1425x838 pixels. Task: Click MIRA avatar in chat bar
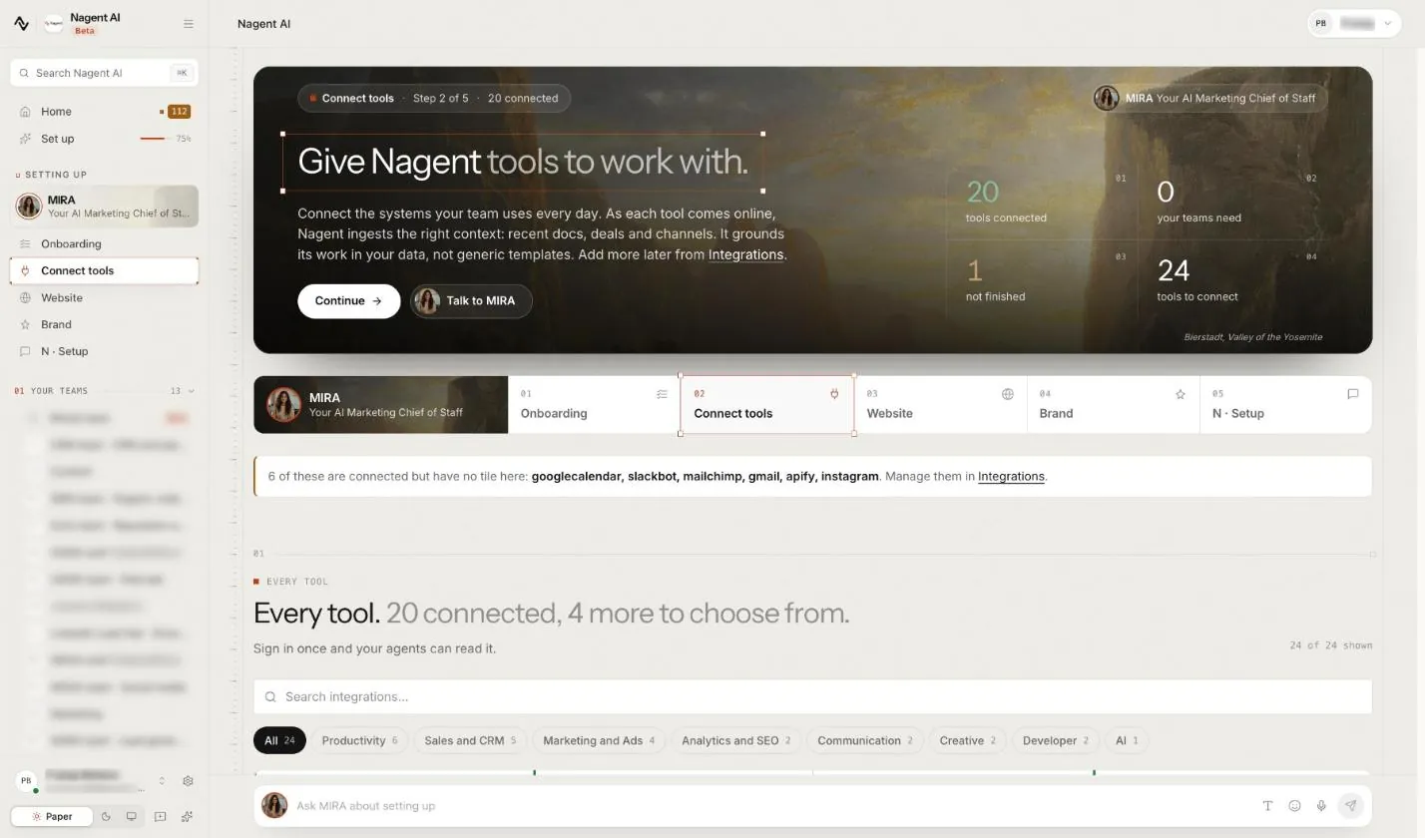click(274, 805)
